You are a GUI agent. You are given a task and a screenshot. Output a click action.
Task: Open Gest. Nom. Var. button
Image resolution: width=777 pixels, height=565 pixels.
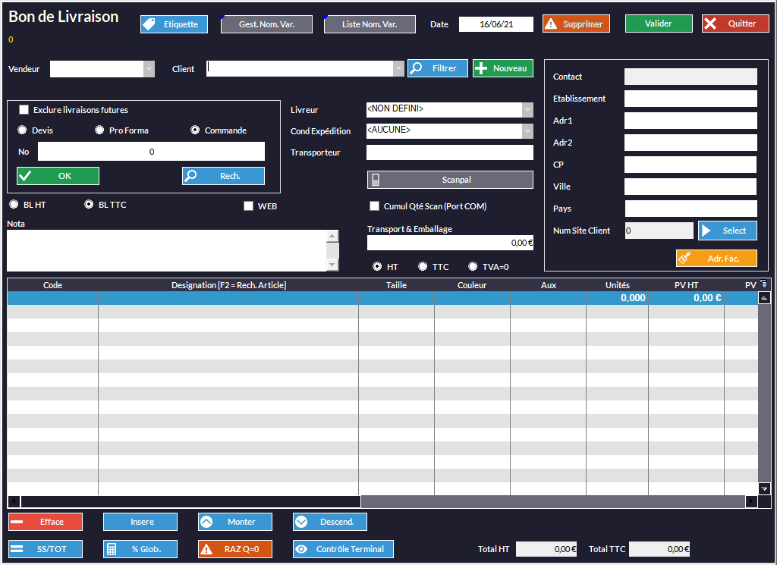(x=266, y=24)
